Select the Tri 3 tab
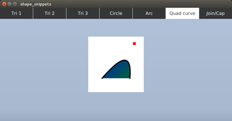 point(83,13)
